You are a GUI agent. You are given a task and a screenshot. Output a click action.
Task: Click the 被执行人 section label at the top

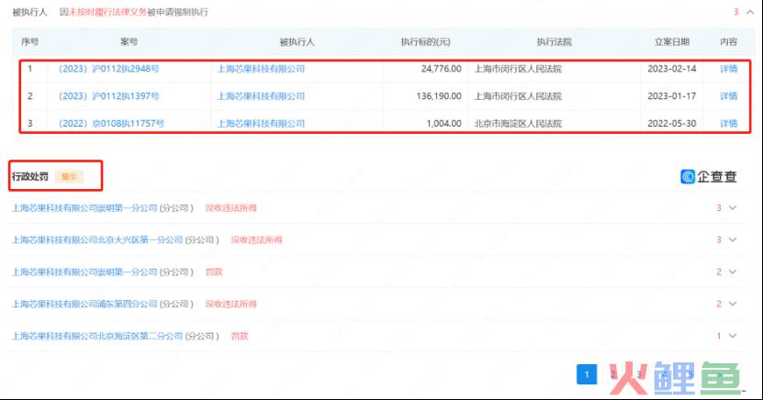pos(29,12)
